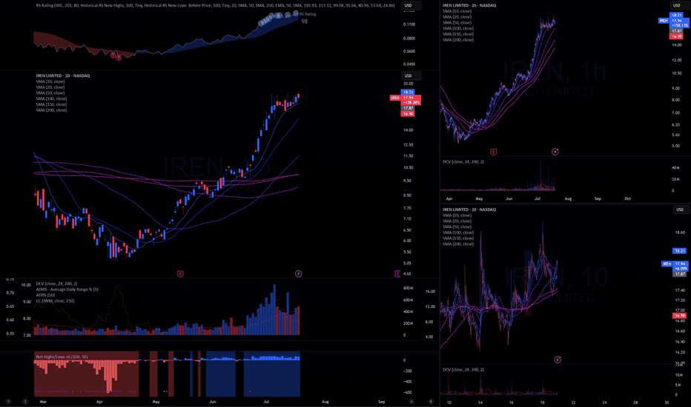This screenshot has width=691, height=407.
Task: Open USD currency selector on 10-minute chart
Action: [680, 209]
